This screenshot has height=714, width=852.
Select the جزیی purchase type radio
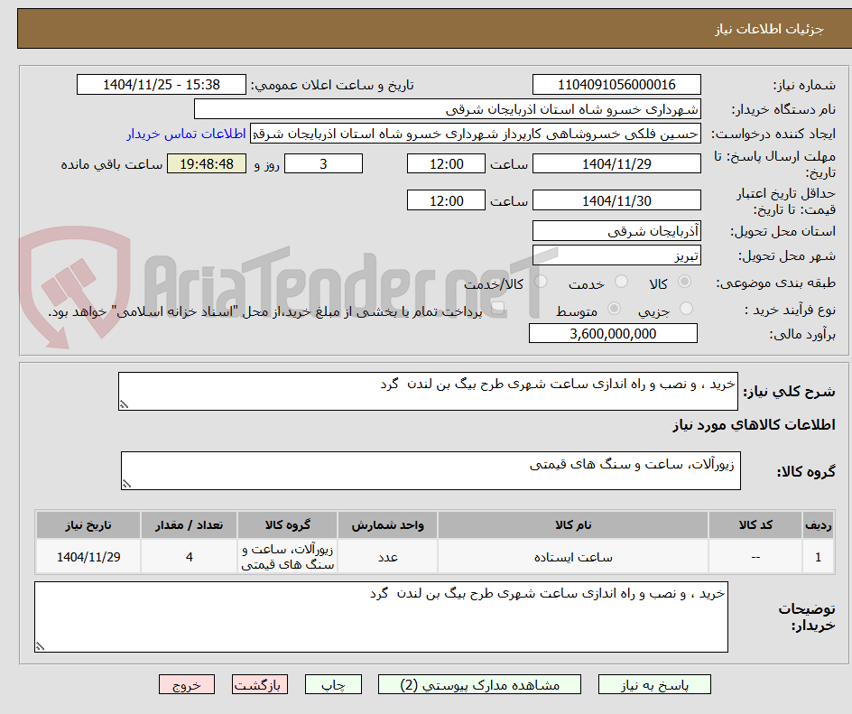coord(686,309)
